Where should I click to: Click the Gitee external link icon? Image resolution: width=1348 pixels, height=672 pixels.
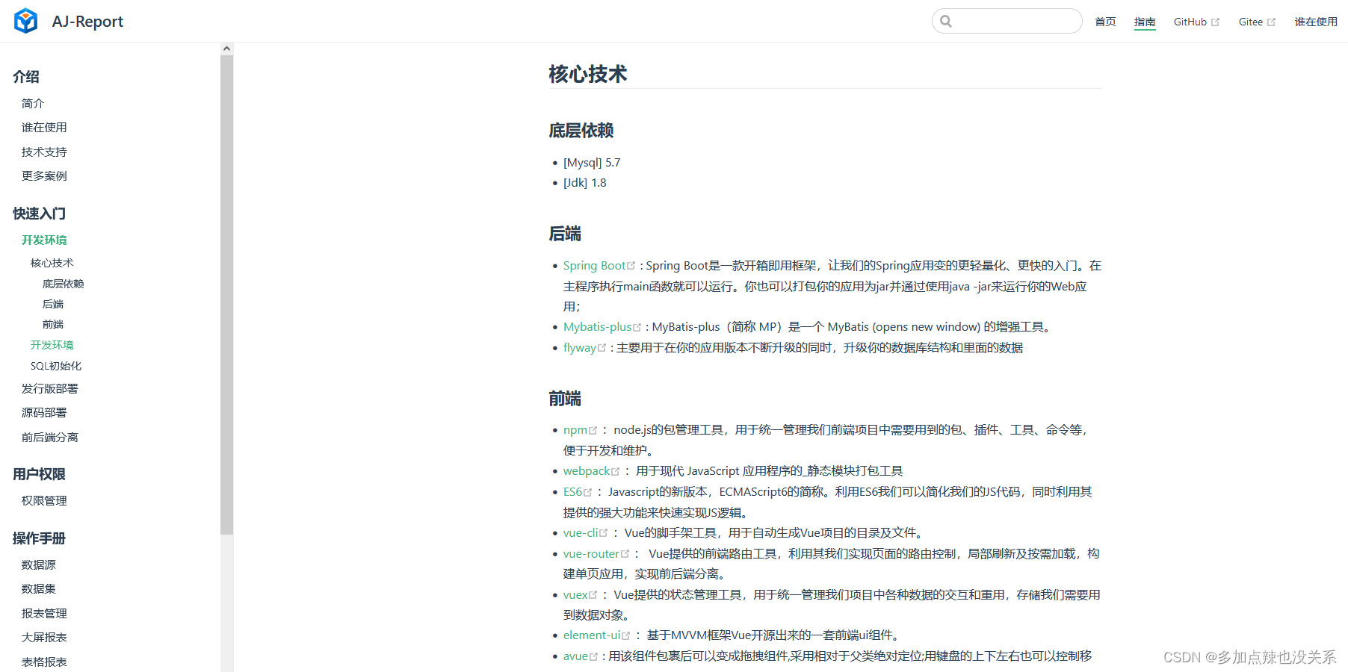pos(1271,22)
